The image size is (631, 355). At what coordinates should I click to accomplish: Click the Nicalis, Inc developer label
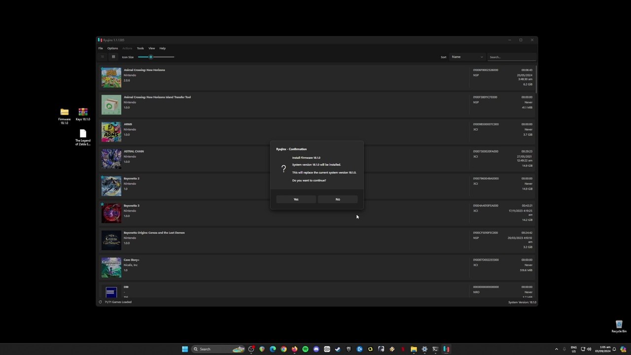point(131,265)
